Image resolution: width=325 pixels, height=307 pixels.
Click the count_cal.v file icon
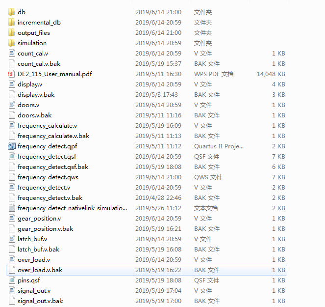coord(12,54)
